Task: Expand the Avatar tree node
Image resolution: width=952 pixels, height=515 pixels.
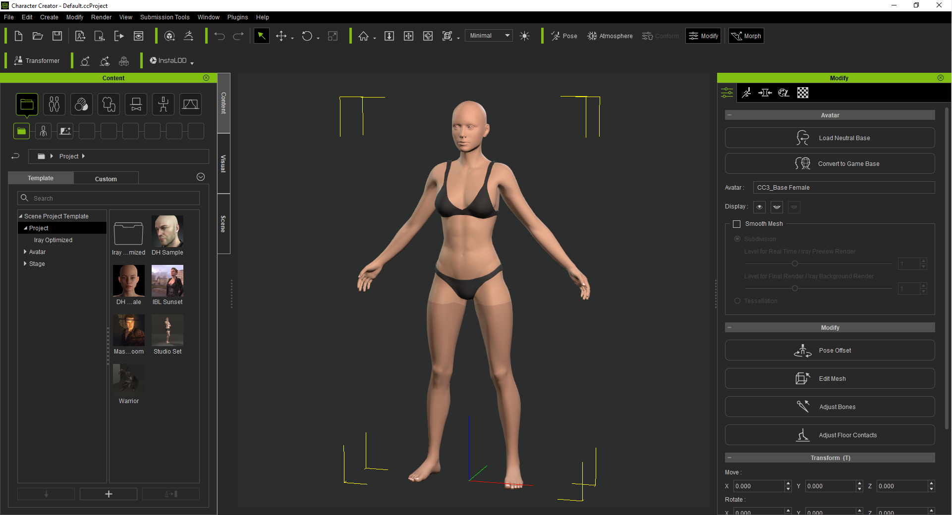Action: 25,252
